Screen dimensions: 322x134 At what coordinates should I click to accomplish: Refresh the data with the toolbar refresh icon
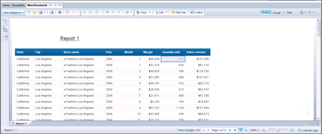[127, 12]
